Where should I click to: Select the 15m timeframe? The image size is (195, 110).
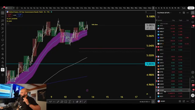66,8
